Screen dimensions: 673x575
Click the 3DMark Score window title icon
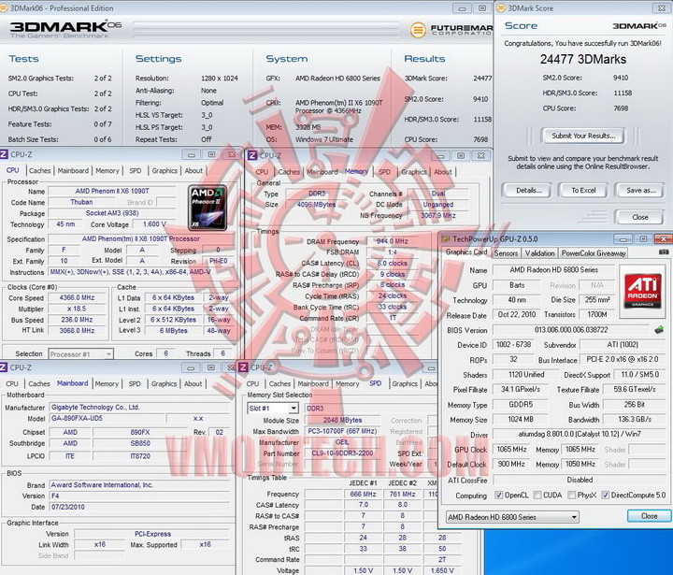coord(500,8)
